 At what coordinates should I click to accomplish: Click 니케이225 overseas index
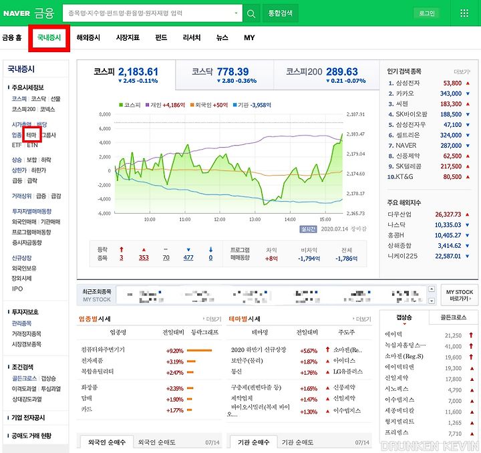(402, 256)
